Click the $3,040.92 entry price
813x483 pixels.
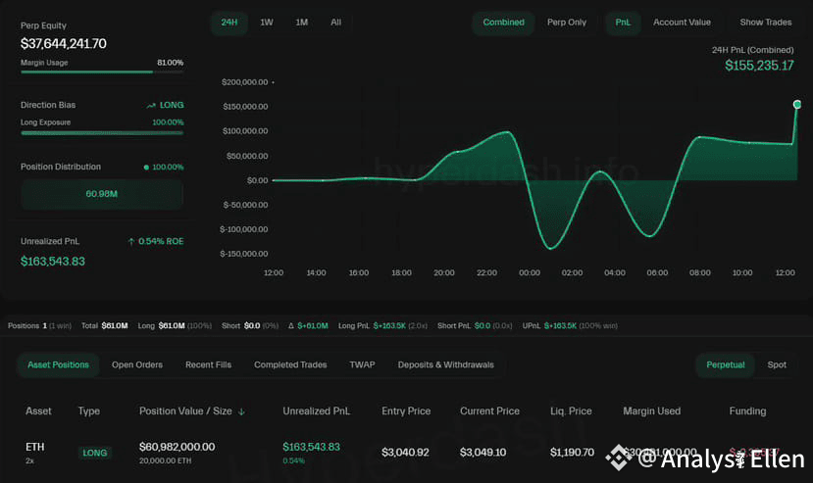405,453
